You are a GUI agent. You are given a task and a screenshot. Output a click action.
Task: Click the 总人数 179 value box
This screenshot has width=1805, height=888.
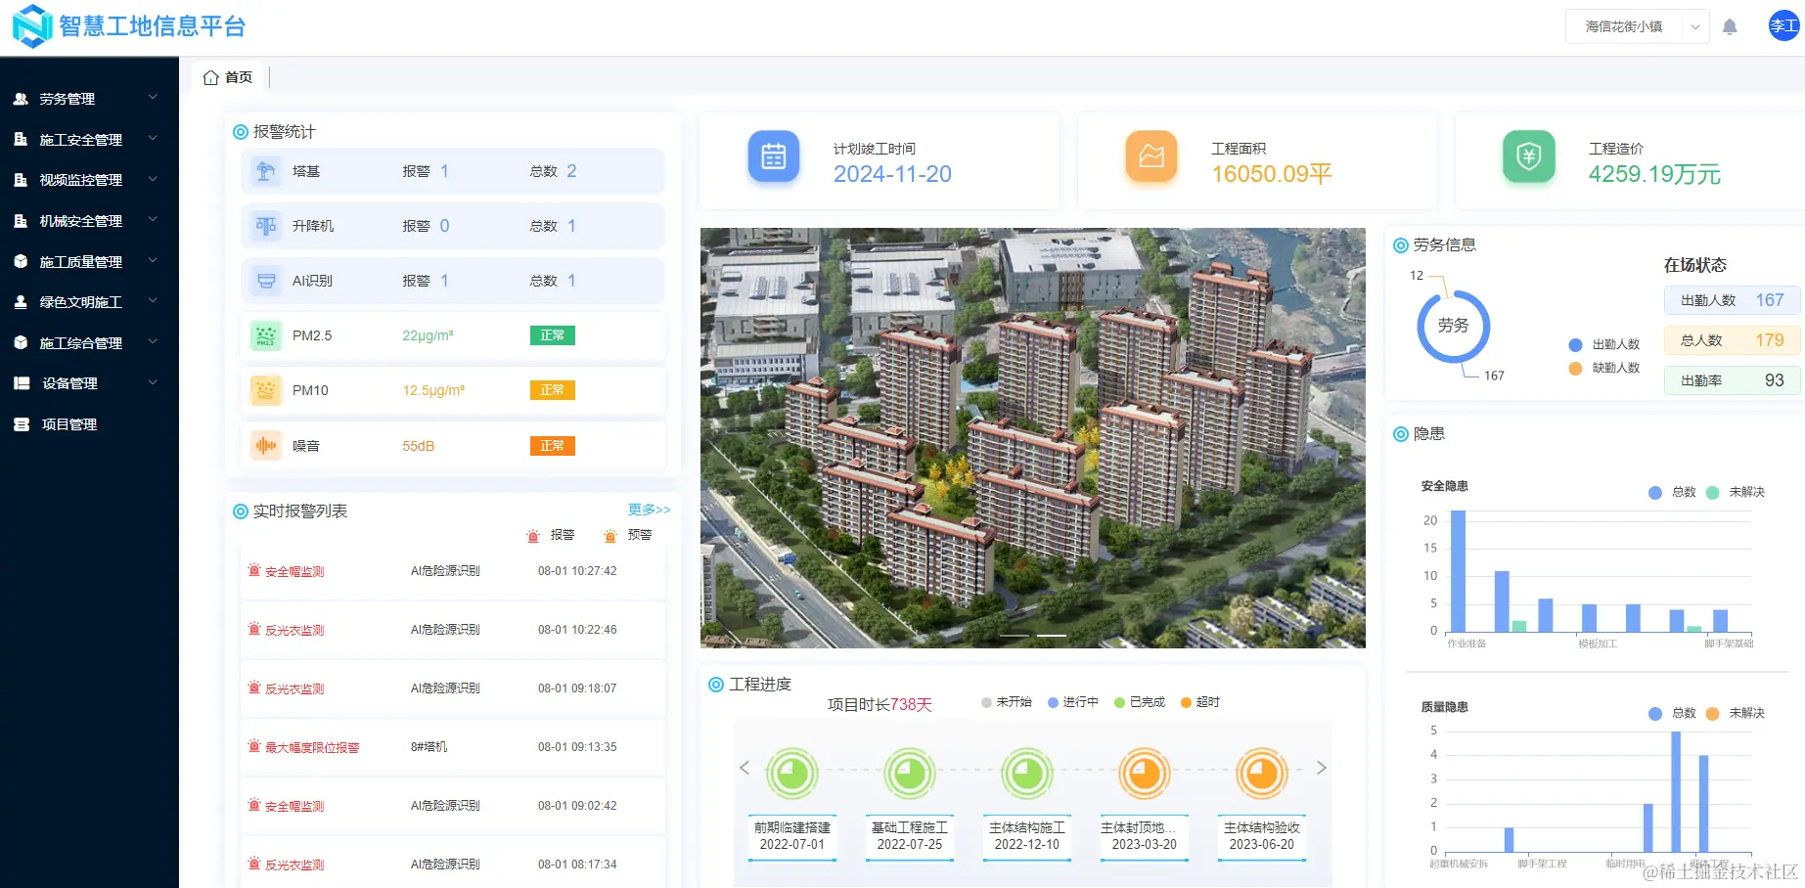point(1732,340)
